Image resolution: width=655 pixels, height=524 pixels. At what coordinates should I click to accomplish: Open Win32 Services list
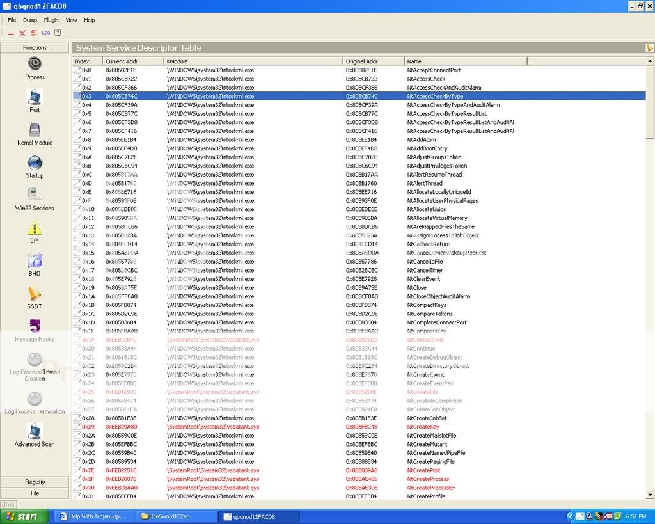(x=35, y=195)
